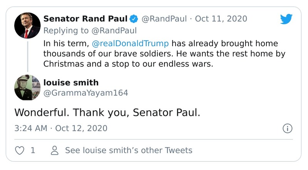
Task: Open the Oct 11, 2020 tweet date
Action: 221,19
